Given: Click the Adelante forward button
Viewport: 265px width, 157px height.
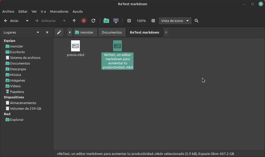Looking at the screenshot, I should tap(45, 21).
